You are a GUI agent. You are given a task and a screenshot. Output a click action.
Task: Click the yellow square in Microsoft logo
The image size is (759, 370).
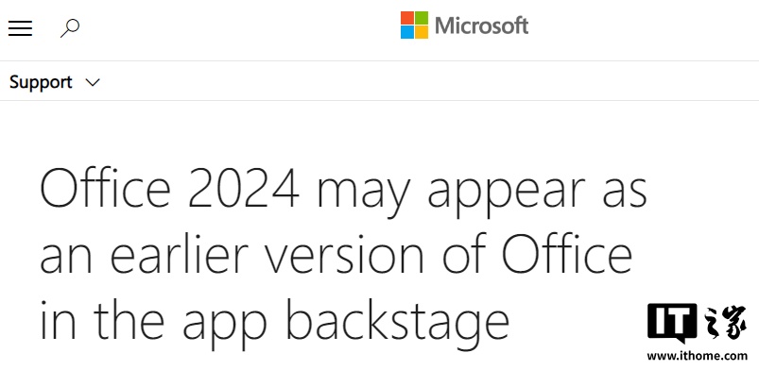tap(422, 32)
